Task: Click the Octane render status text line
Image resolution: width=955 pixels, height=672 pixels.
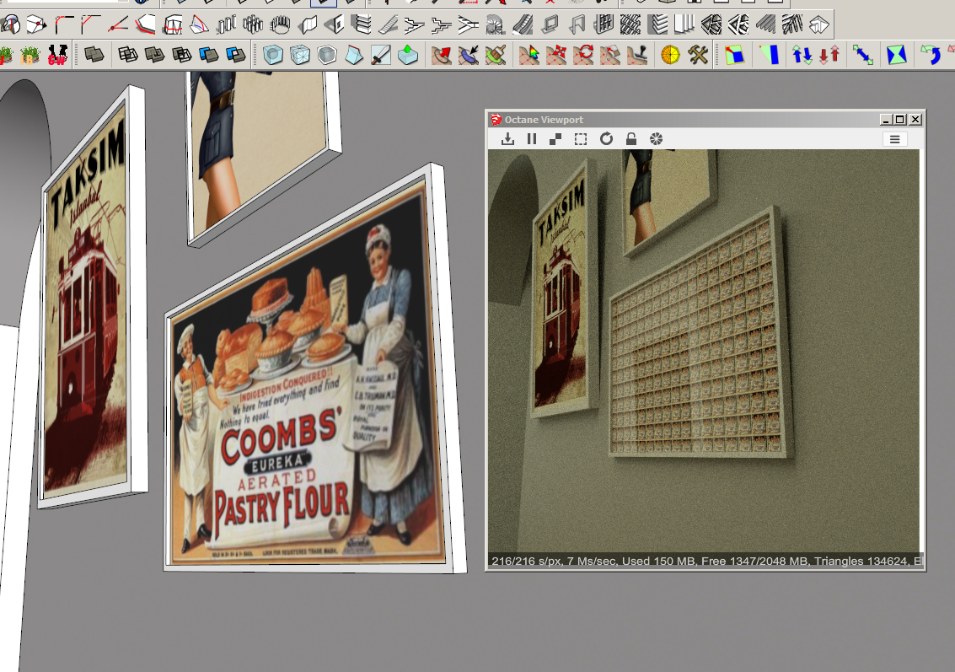Action: 706,561
